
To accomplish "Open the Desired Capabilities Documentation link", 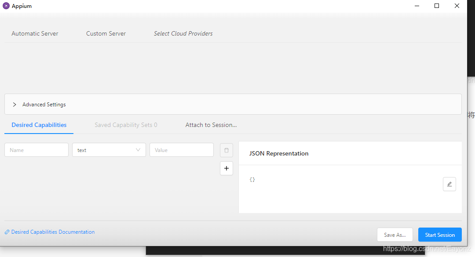I will tap(53, 232).
